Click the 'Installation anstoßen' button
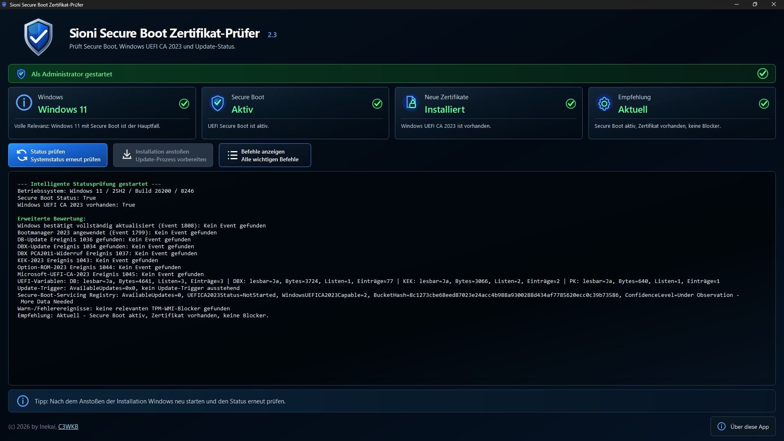The width and height of the screenshot is (784, 441). (163, 155)
